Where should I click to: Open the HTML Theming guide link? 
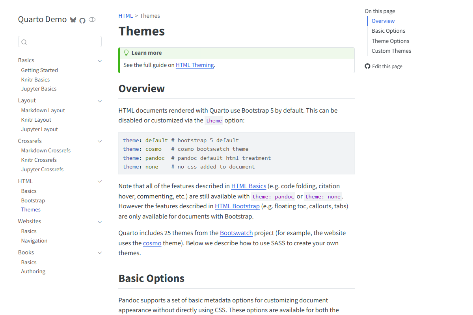click(195, 65)
